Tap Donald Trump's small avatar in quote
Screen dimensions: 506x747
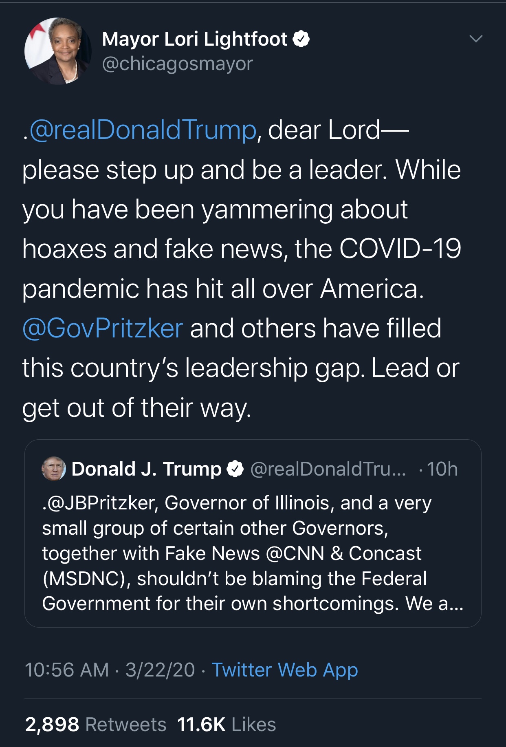click(x=54, y=469)
